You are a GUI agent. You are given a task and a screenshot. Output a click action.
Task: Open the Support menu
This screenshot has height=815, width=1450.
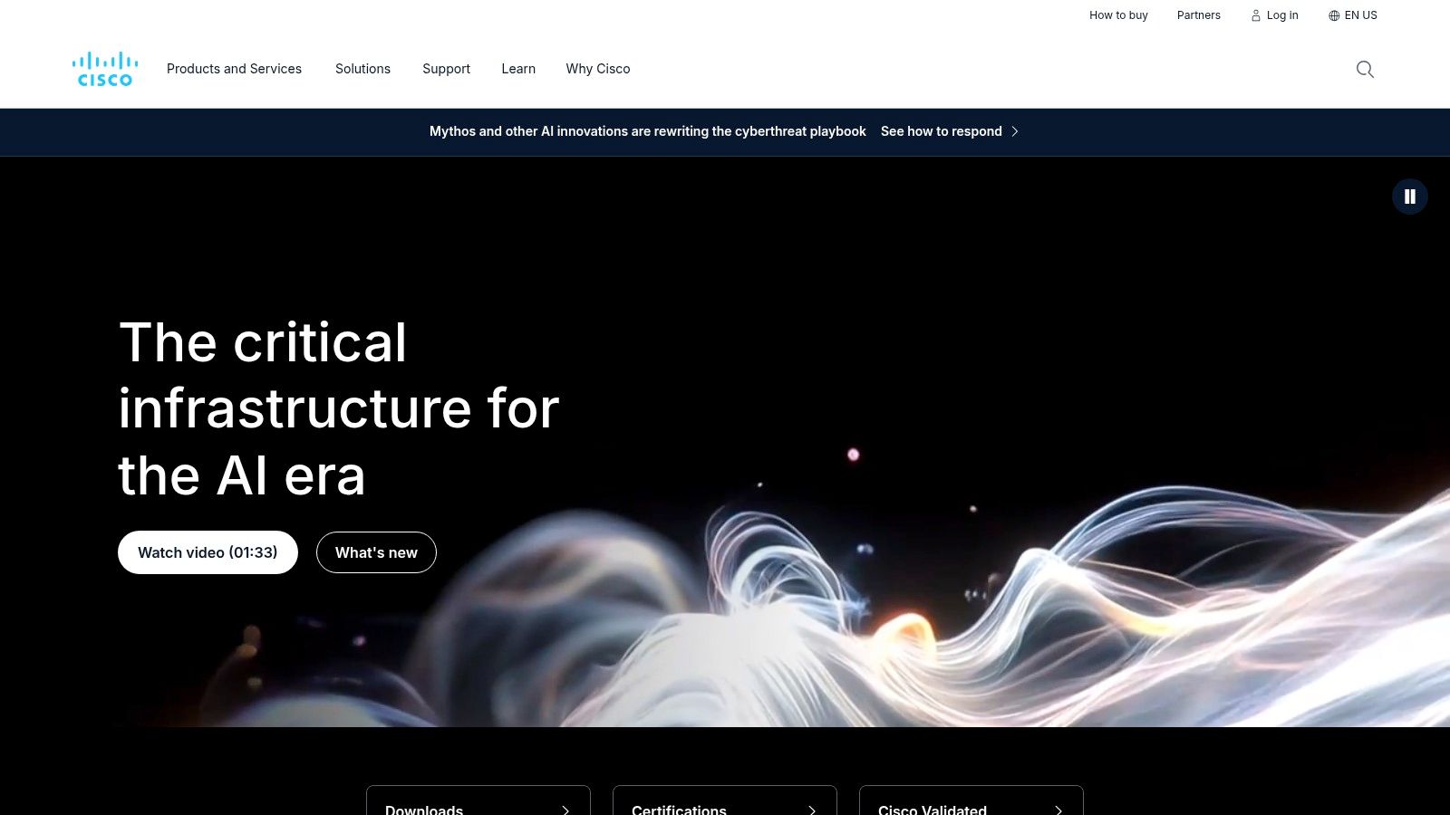[x=446, y=69]
